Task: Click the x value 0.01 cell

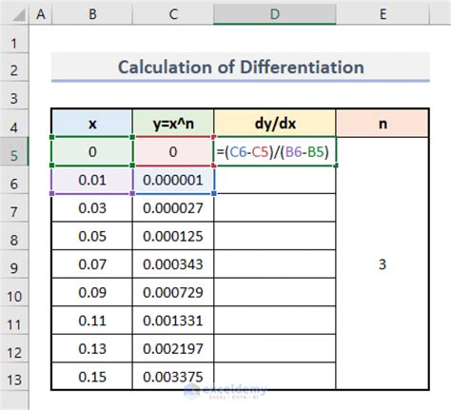Action: [92, 180]
